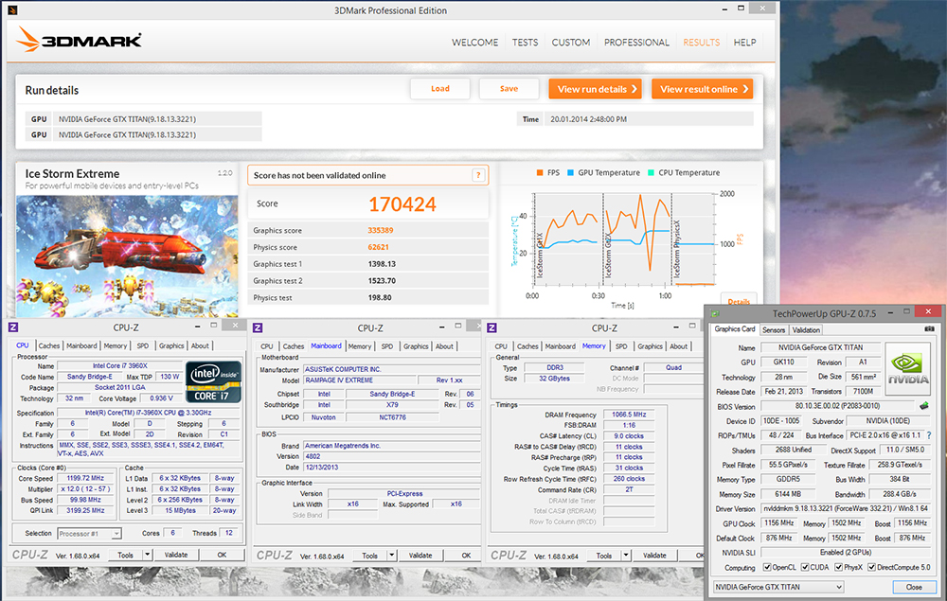Toggle the OpenCL checkbox in GPU-Z
The image size is (947, 601).
pyautogui.click(x=767, y=567)
